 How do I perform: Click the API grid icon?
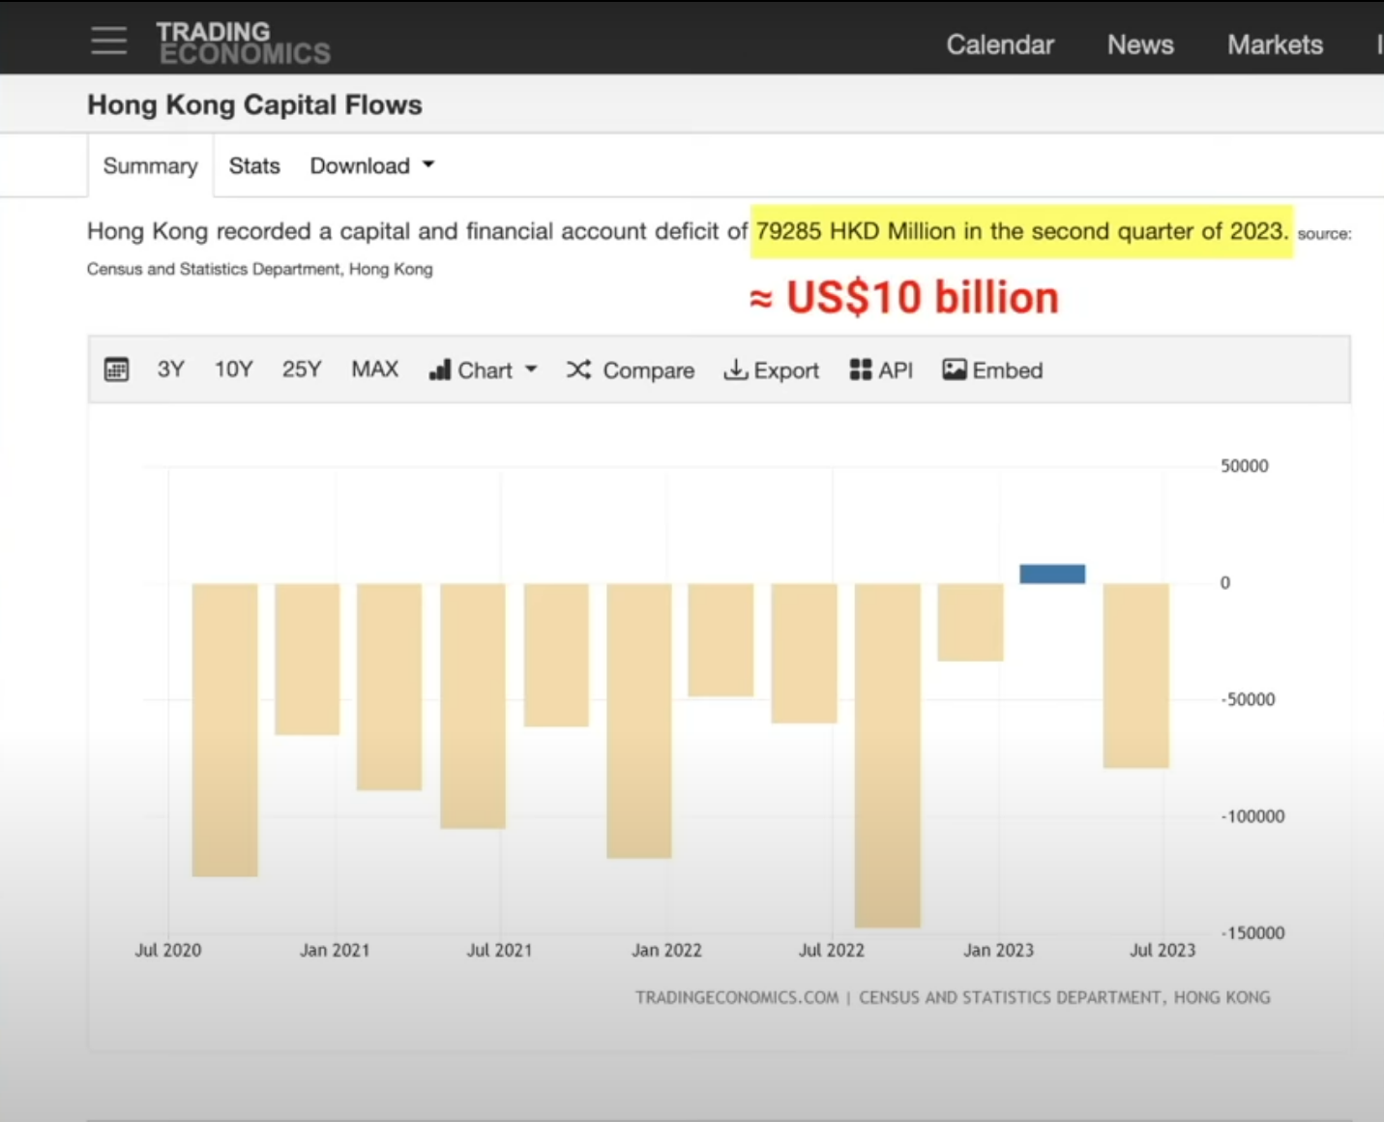tap(861, 369)
